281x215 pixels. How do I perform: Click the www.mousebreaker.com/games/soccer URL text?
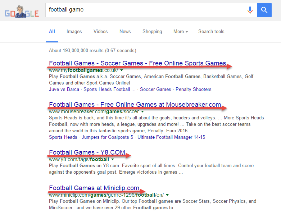94,111
